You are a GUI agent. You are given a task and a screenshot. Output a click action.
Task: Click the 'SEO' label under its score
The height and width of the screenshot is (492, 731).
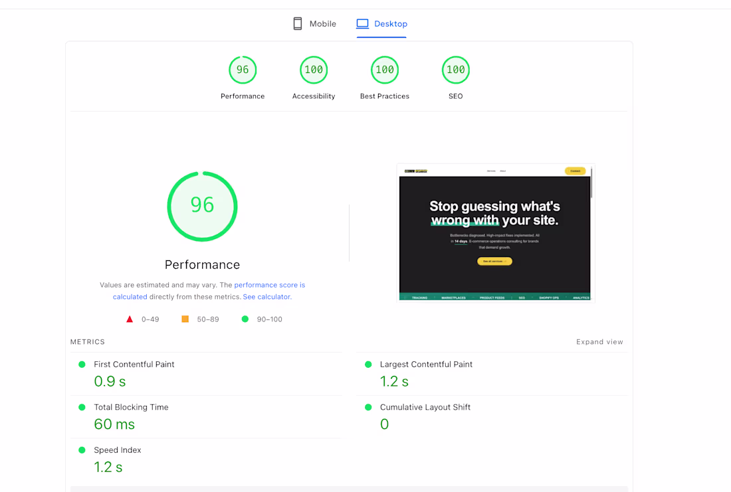455,96
